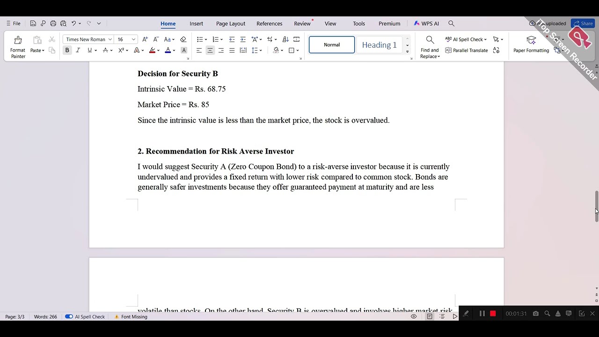Open numbered list style dropdown
The width and height of the screenshot is (599, 337).
coord(221,40)
